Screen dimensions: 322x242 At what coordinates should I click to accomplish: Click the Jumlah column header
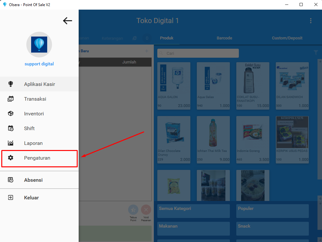(x=129, y=62)
